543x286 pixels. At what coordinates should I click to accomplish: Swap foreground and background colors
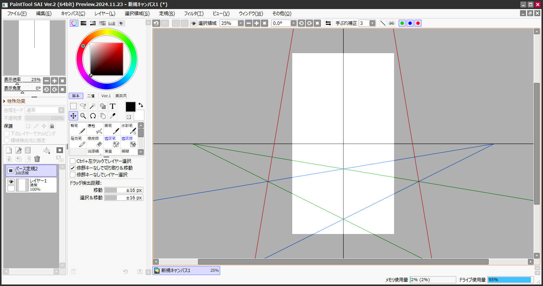tap(141, 105)
